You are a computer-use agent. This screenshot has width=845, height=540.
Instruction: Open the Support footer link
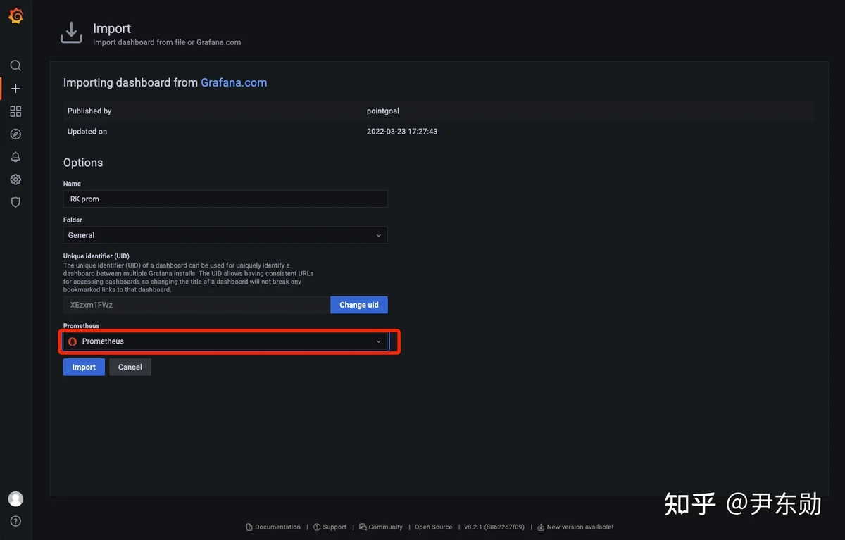[x=330, y=527]
